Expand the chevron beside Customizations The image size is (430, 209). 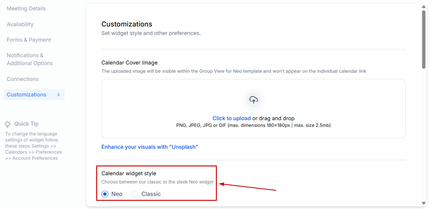[58, 95]
